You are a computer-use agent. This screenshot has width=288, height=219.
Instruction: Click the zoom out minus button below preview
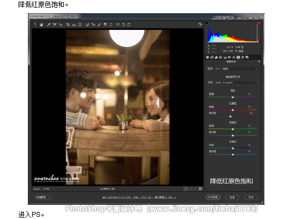[x=35, y=189]
